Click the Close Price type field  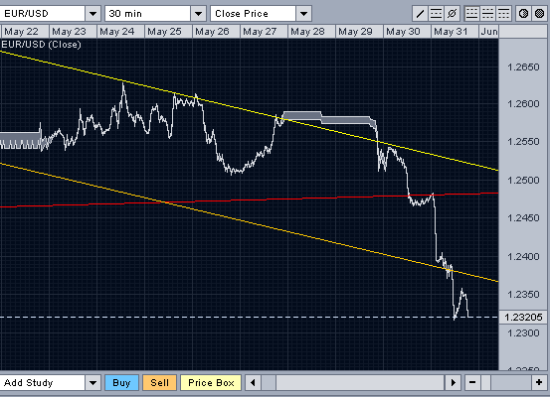click(x=254, y=14)
